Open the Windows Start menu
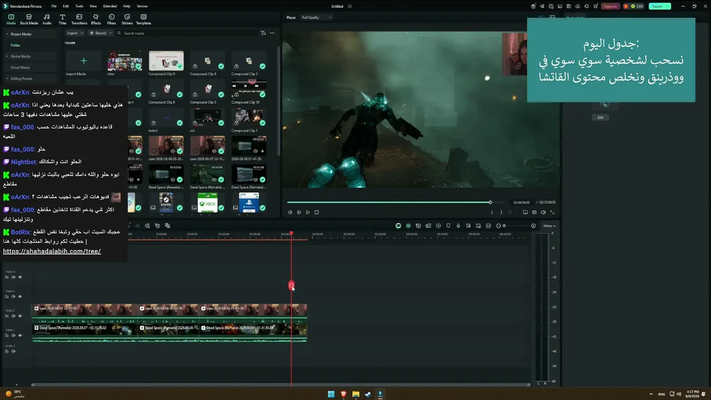 (331, 394)
